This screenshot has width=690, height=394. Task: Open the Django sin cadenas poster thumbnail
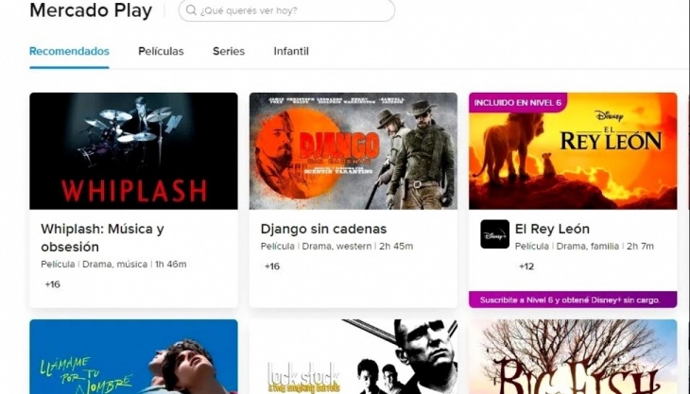tap(353, 151)
